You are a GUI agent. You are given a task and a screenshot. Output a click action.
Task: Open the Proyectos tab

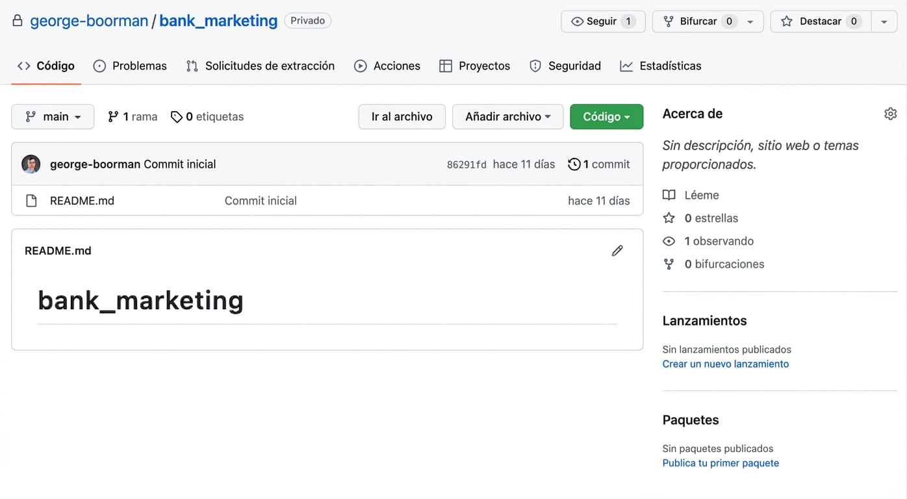475,66
